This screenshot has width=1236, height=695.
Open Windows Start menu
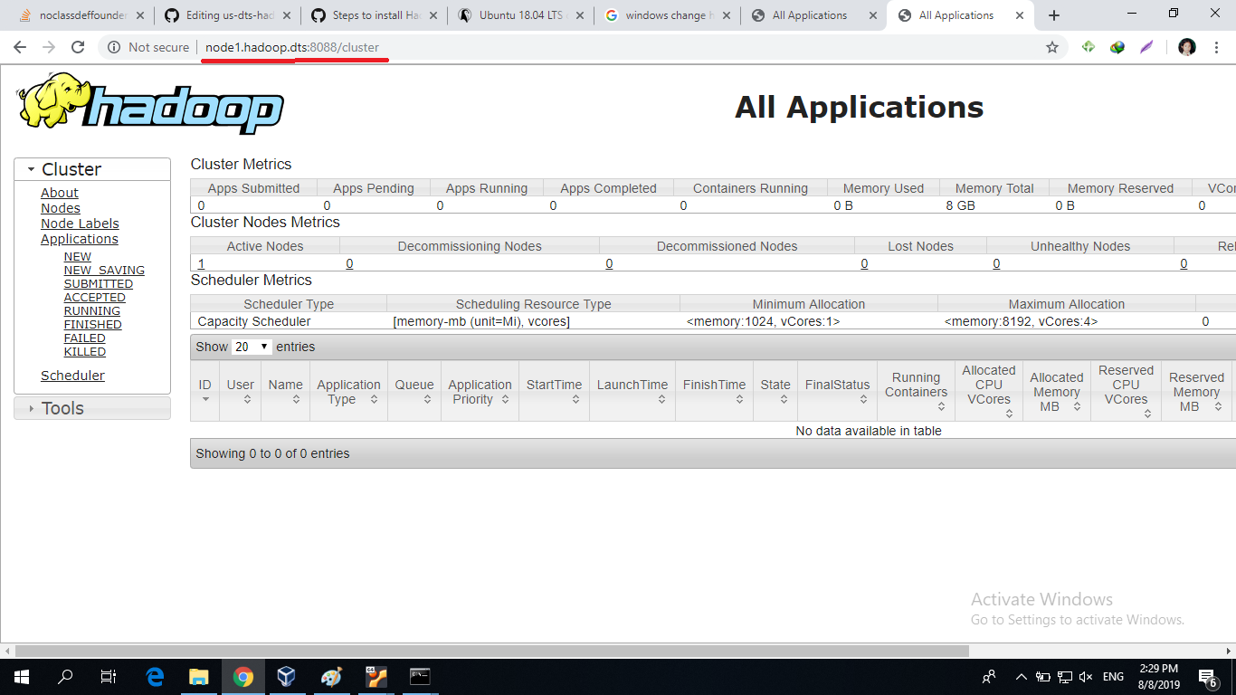click(22, 676)
